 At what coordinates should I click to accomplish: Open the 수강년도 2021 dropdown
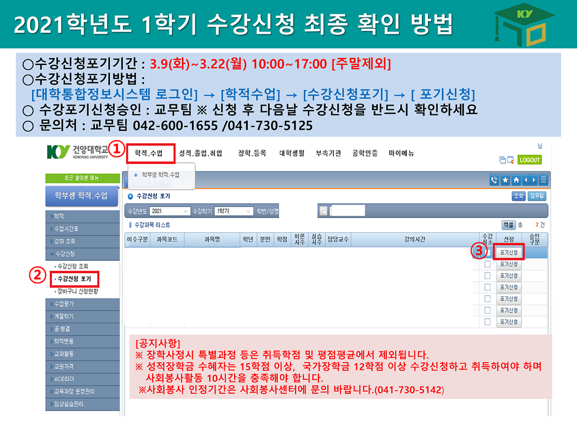pos(170,211)
